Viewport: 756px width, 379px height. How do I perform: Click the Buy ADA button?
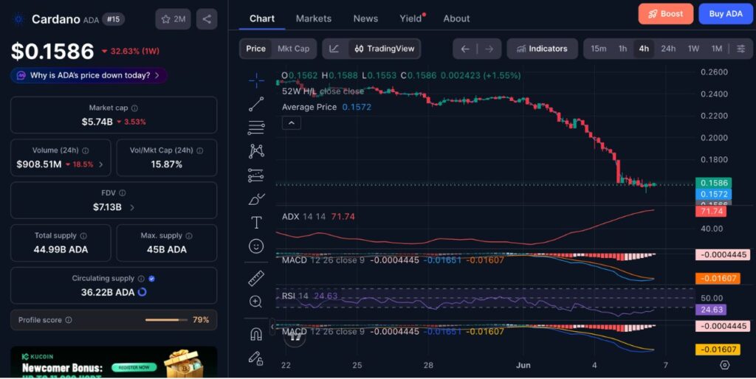726,14
